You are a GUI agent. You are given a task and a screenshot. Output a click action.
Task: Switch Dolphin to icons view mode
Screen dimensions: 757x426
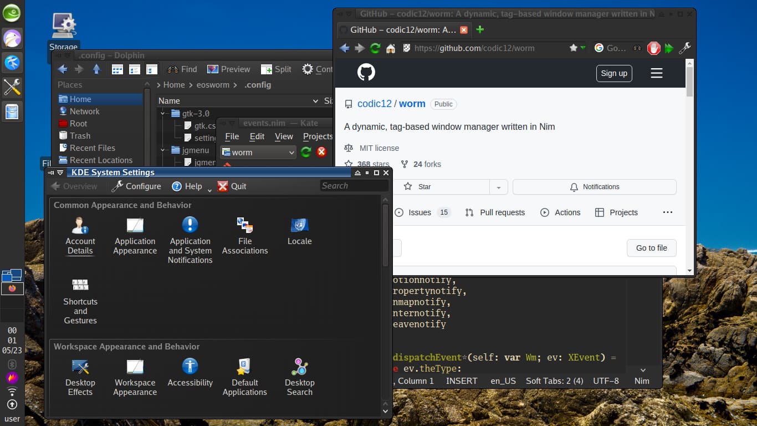point(117,69)
